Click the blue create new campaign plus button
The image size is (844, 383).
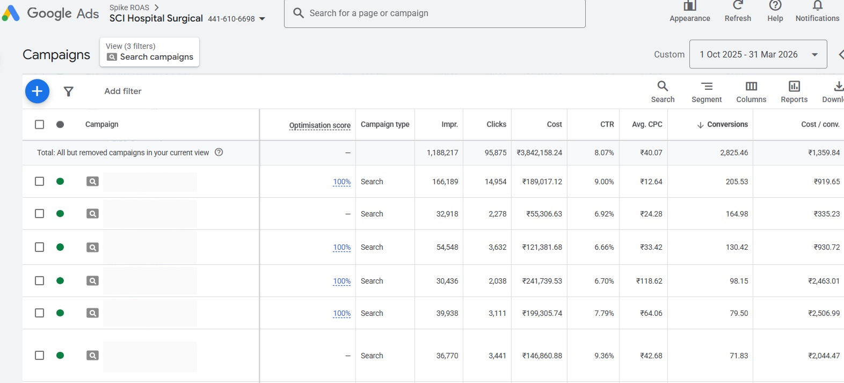(37, 91)
